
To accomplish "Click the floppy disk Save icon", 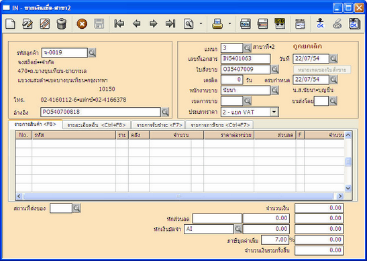I will [99, 24].
